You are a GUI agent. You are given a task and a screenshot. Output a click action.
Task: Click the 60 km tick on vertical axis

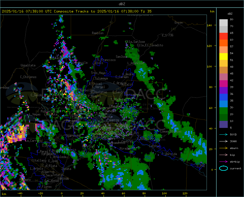point(210,108)
